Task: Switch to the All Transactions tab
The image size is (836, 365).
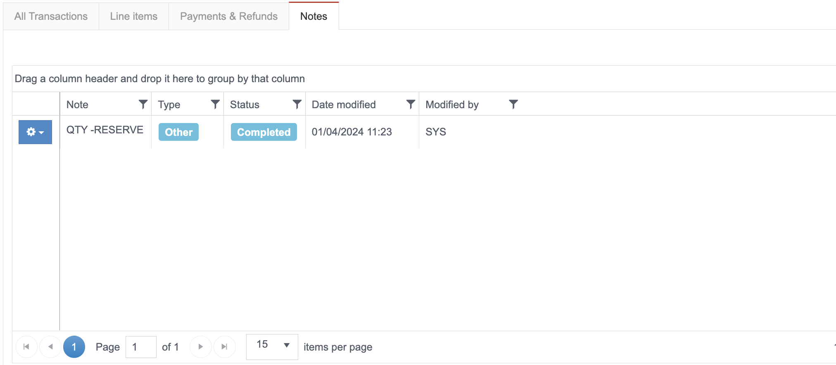Action: [51, 17]
